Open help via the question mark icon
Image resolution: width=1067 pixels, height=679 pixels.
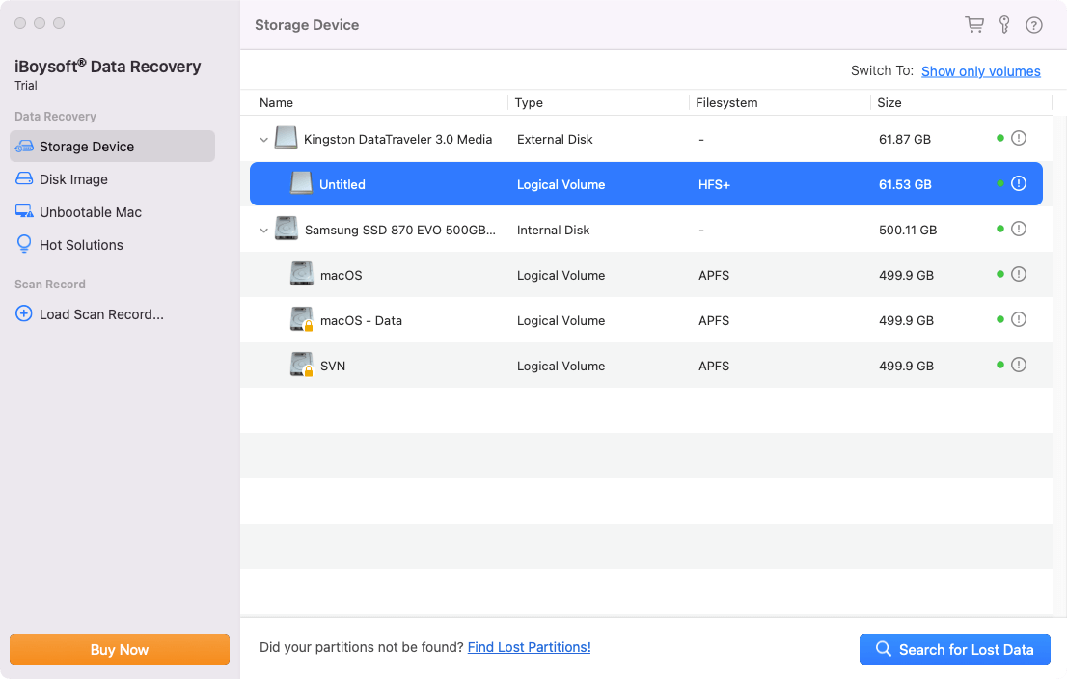pos(1034,24)
